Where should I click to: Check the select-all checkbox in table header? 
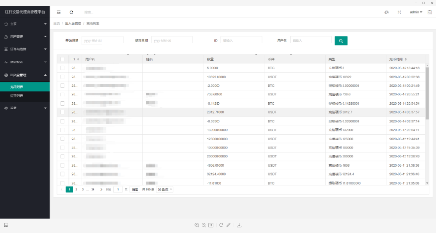coord(62,59)
